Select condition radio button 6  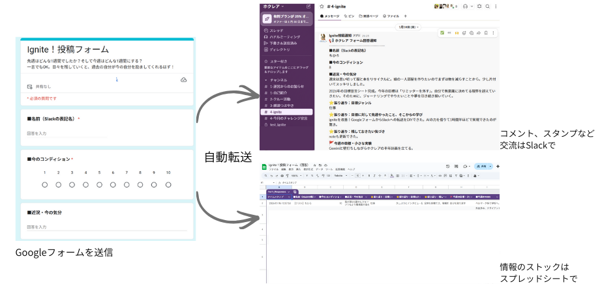(x=113, y=185)
